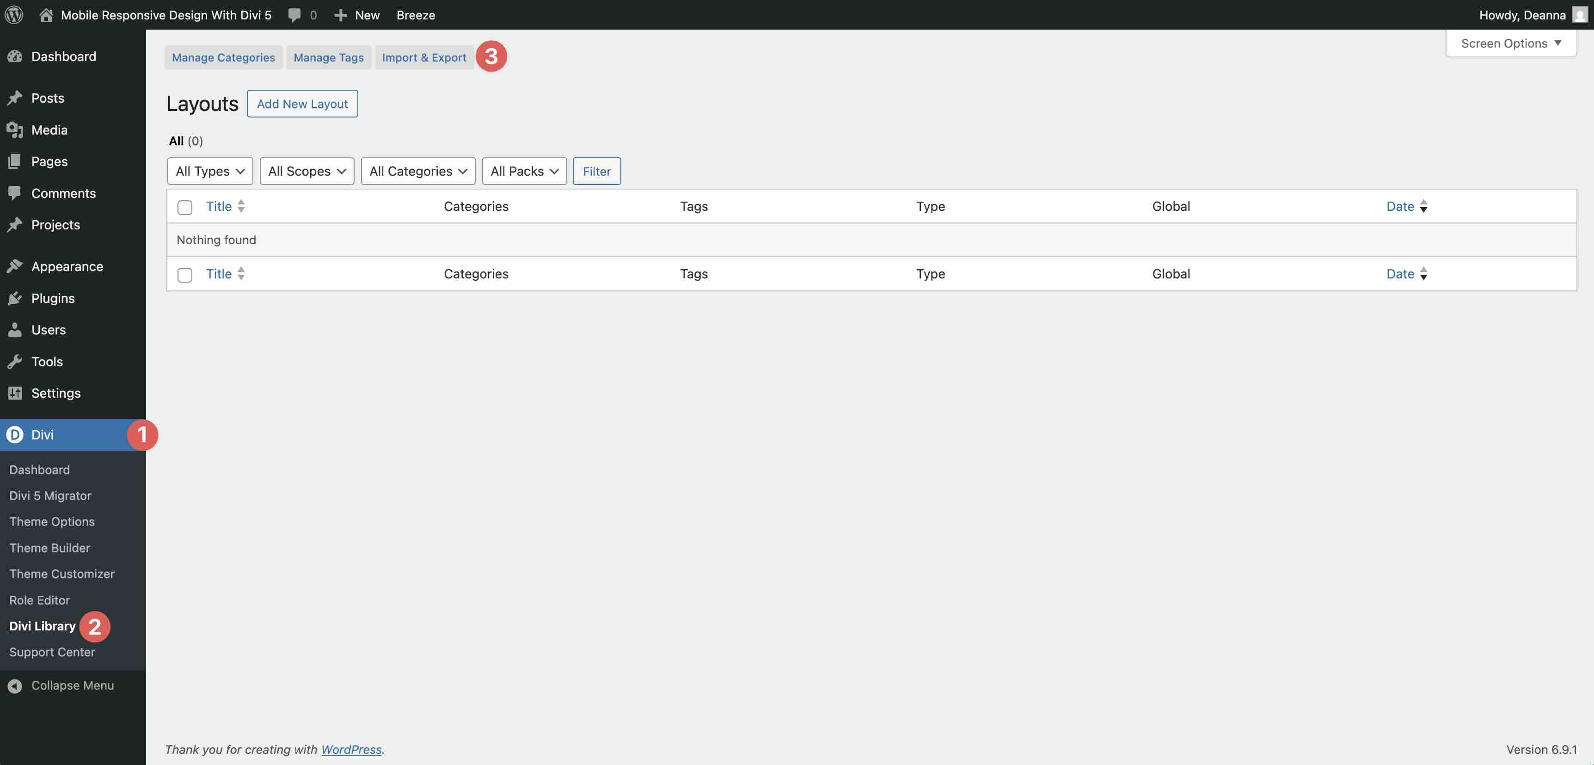
Task: Open the All Types dropdown
Action: tap(210, 171)
